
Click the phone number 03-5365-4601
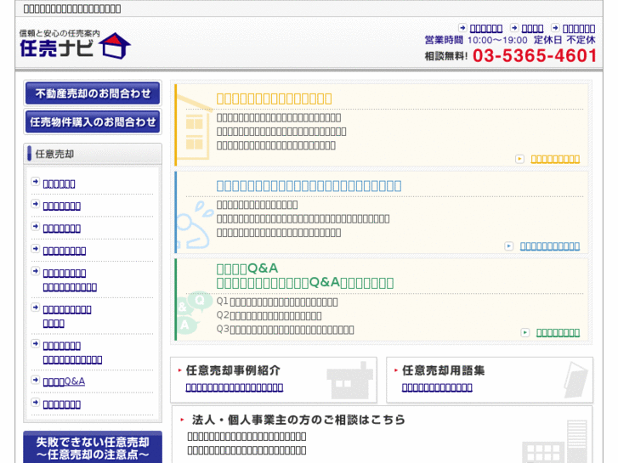pos(535,56)
